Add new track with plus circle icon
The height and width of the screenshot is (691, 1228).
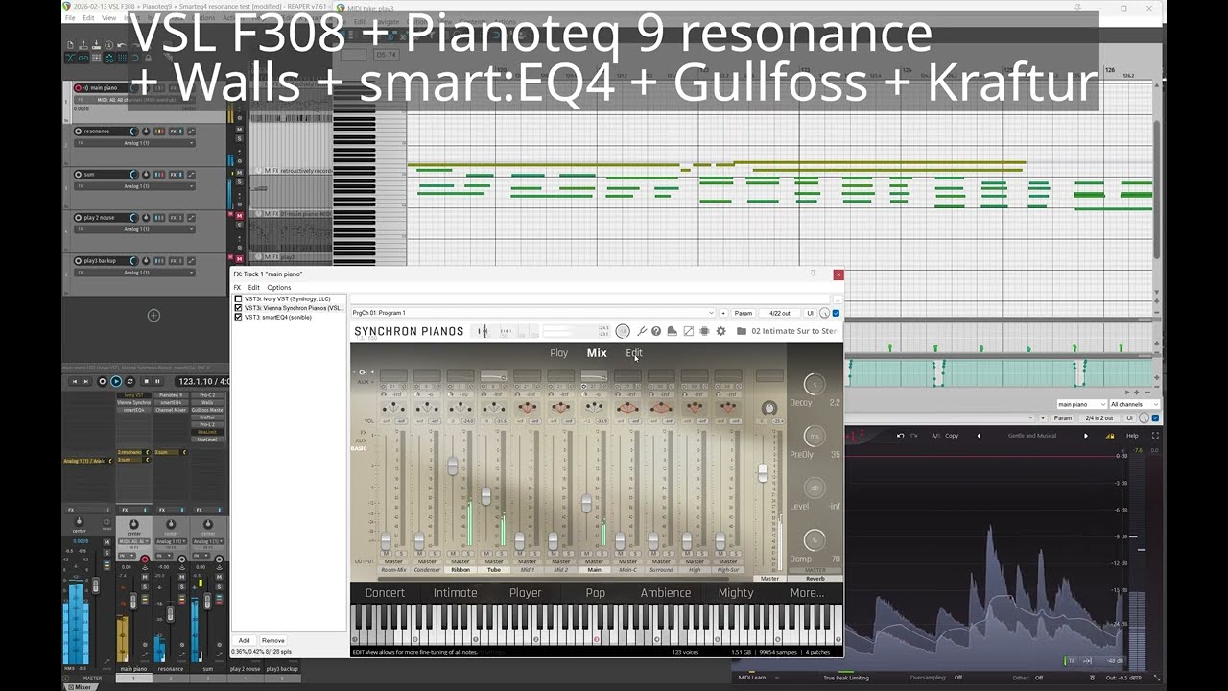(153, 315)
